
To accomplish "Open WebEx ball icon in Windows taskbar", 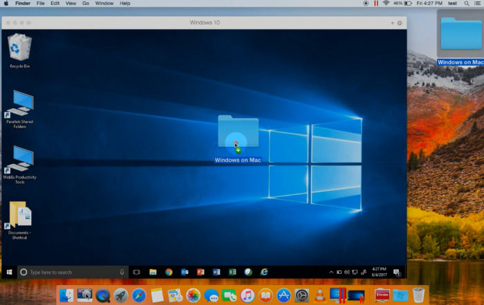I will [x=248, y=272].
